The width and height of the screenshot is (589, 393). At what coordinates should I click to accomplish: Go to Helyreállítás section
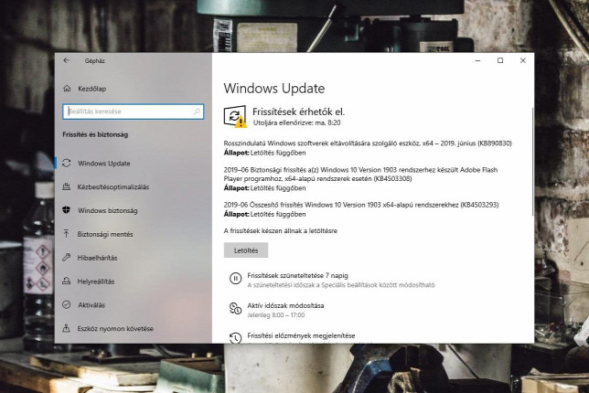[96, 281]
